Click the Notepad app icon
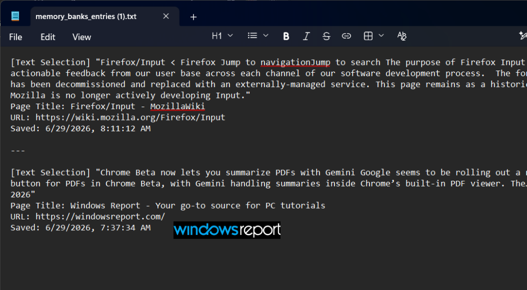 (15, 16)
